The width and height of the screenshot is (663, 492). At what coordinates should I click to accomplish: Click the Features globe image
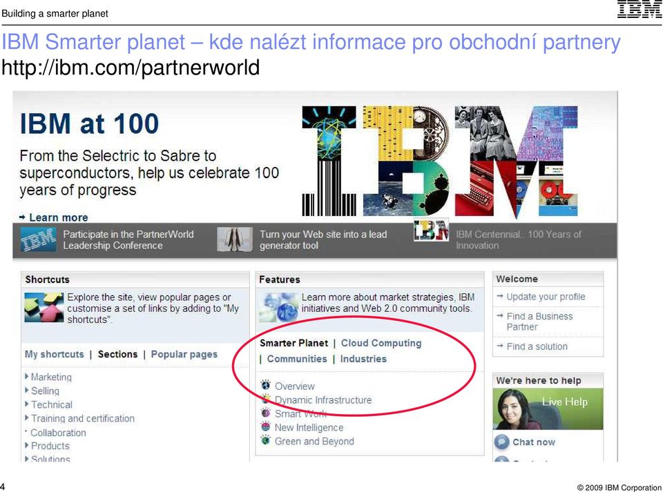[279, 308]
